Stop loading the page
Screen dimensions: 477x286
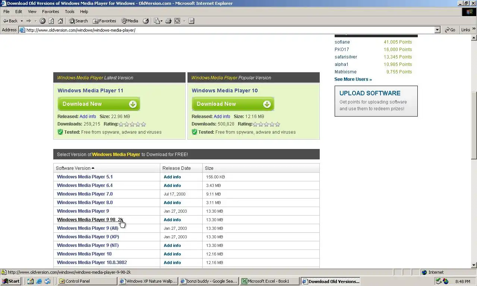(x=42, y=21)
